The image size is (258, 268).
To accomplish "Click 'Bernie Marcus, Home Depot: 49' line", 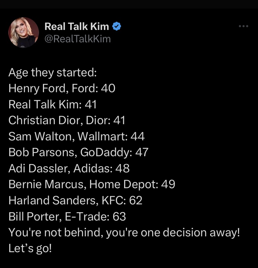I will (92, 184).
